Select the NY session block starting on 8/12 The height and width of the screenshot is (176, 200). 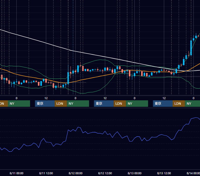[x=137, y=104]
